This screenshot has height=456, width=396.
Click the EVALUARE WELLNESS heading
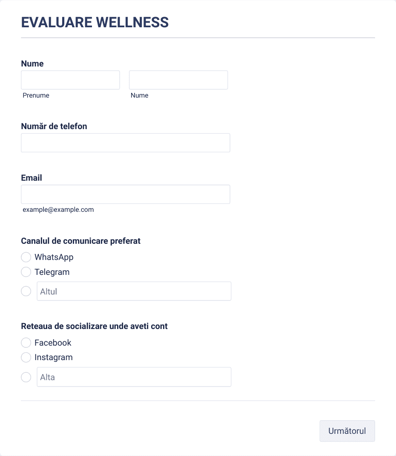(95, 23)
